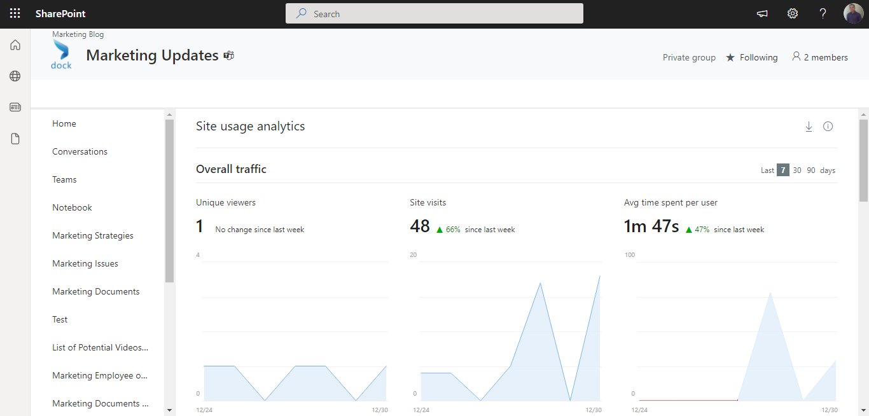The height and width of the screenshot is (416, 869).
Task: Open SharePoint settings gear
Action: [x=792, y=13]
